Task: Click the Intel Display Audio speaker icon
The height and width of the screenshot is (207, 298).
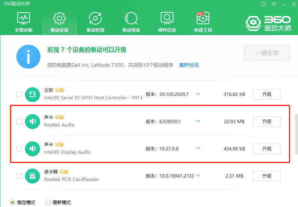Action: (x=33, y=149)
